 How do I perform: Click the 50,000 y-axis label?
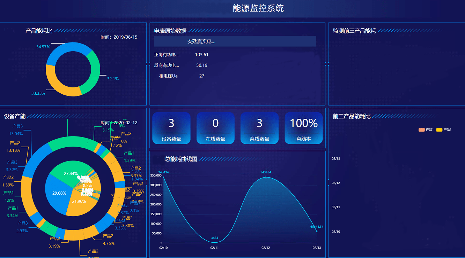coord(157,233)
